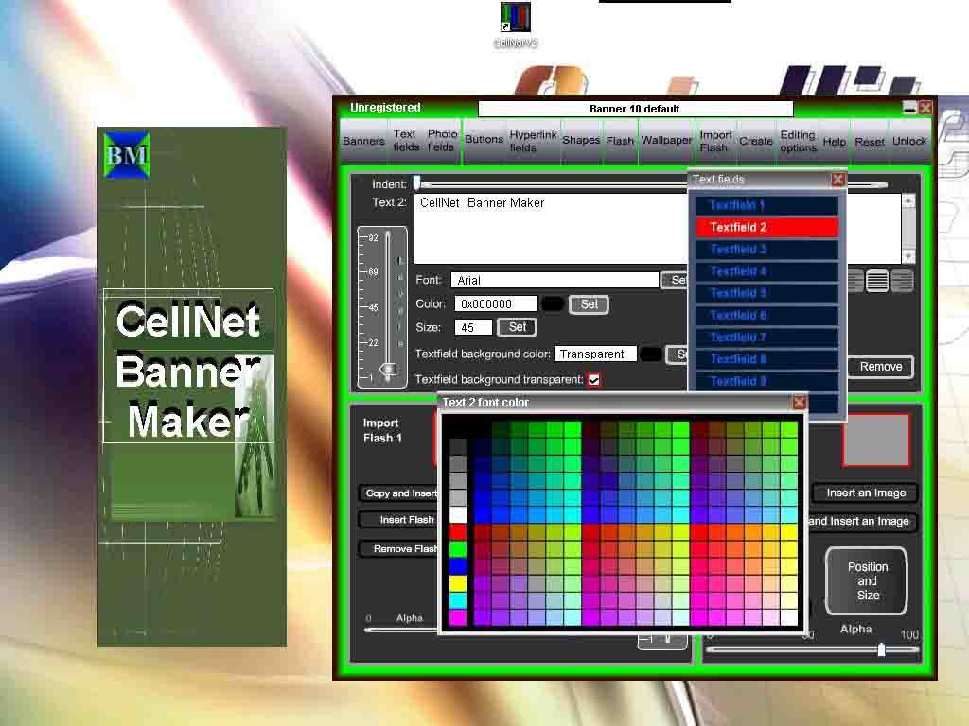Select the highlighted Textfield 2 entry
Image resolution: width=969 pixels, height=726 pixels.
(x=766, y=227)
